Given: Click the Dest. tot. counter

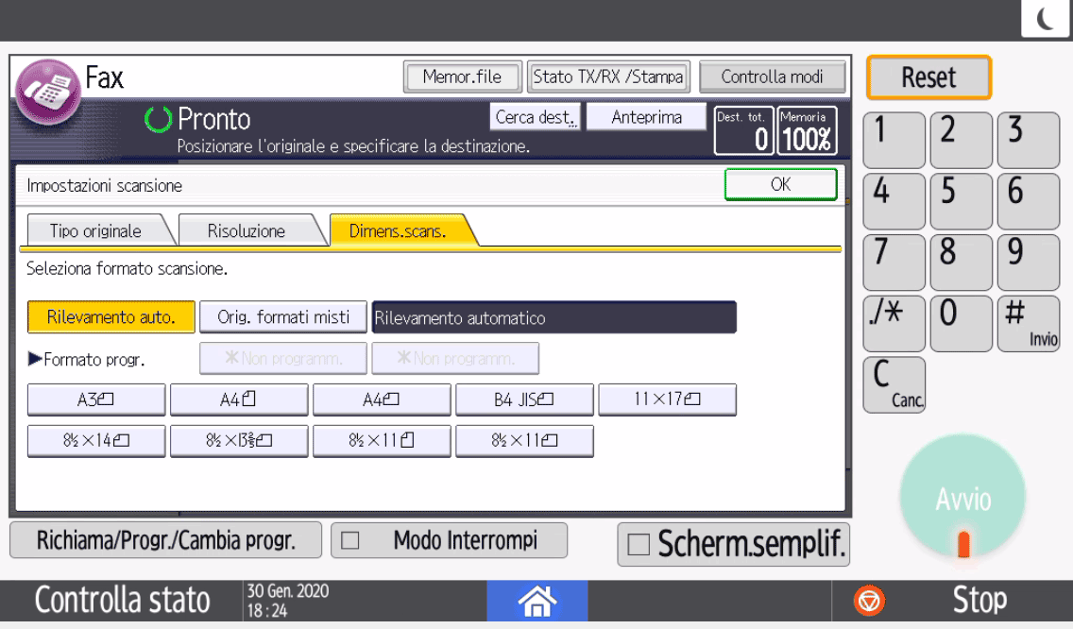Looking at the screenshot, I should coord(744,130).
